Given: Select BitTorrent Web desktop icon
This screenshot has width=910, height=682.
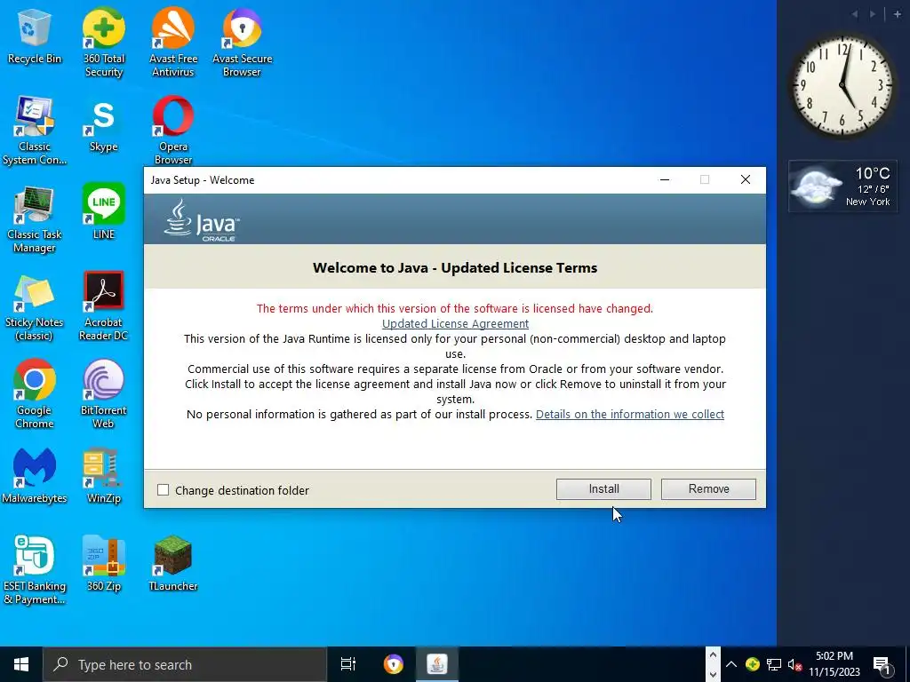Looking at the screenshot, I should tap(103, 394).
